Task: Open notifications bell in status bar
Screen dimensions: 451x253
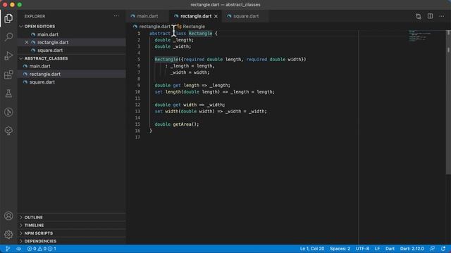Action: point(443,249)
